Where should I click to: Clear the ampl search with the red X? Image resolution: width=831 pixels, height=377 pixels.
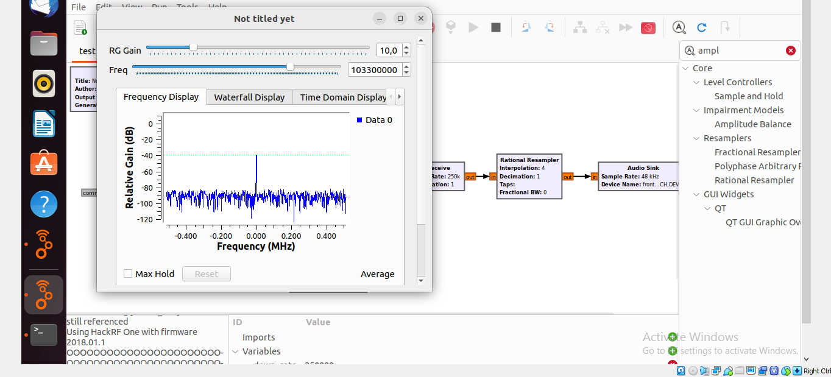[x=791, y=50]
